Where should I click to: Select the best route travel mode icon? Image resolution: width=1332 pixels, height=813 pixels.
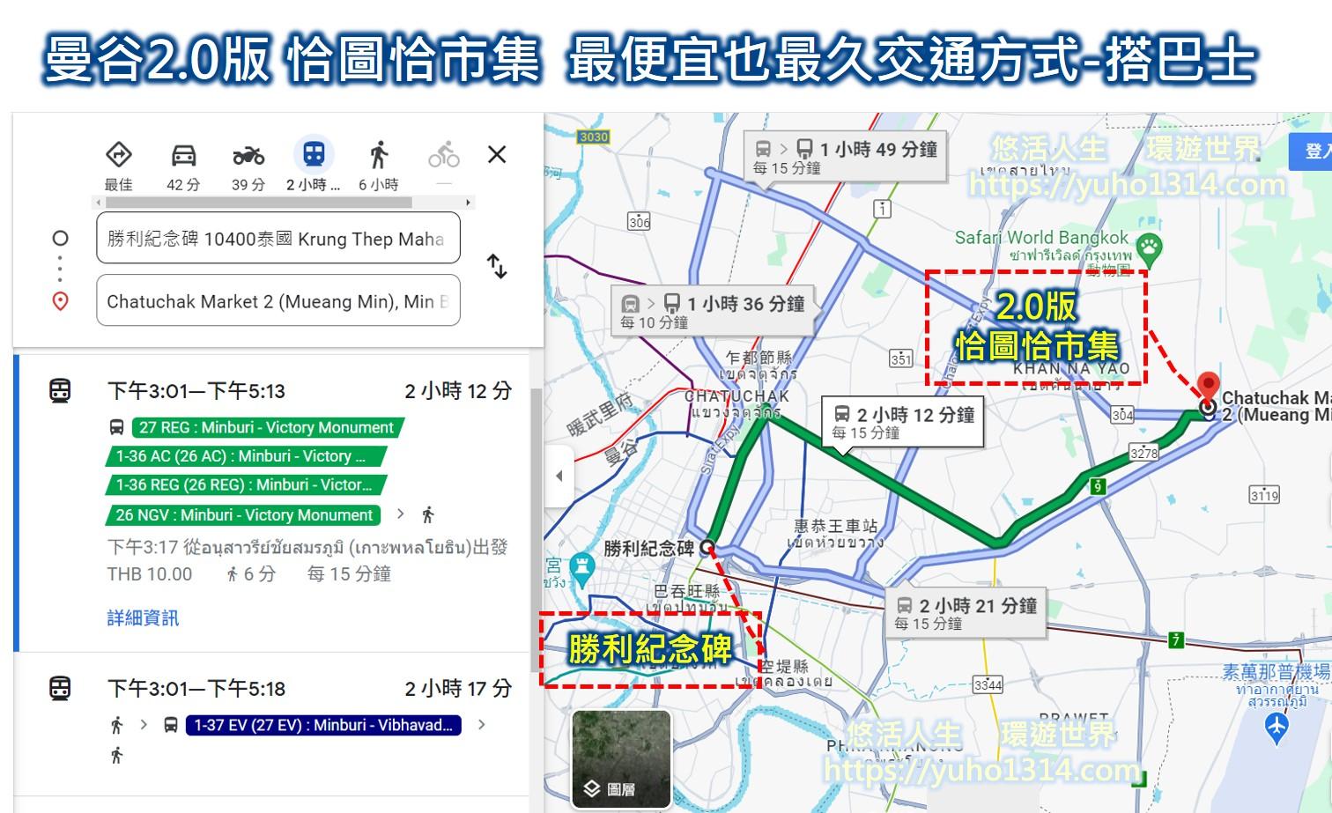pos(118,155)
